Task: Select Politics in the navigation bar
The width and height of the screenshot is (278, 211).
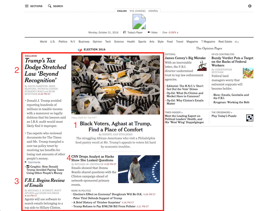Action: point(63,41)
